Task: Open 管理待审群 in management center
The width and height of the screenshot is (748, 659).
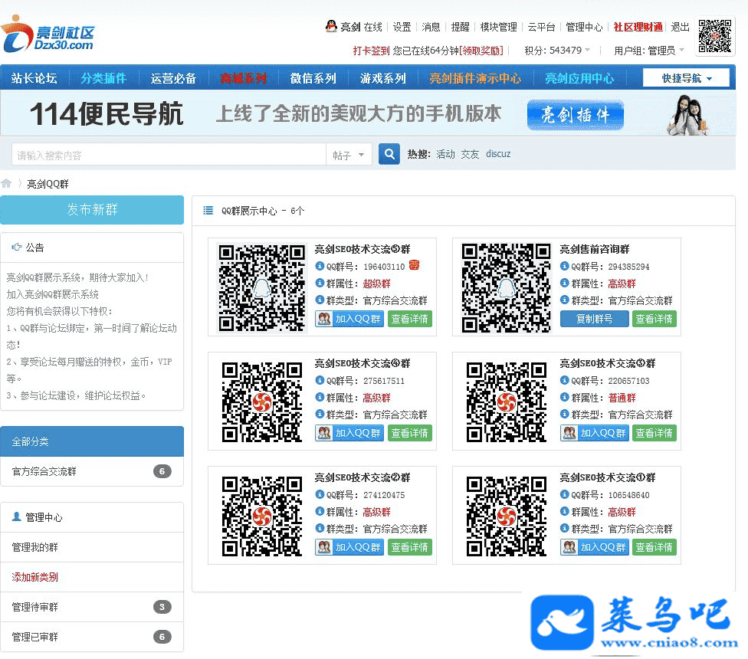Action: pyautogui.click(x=34, y=607)
